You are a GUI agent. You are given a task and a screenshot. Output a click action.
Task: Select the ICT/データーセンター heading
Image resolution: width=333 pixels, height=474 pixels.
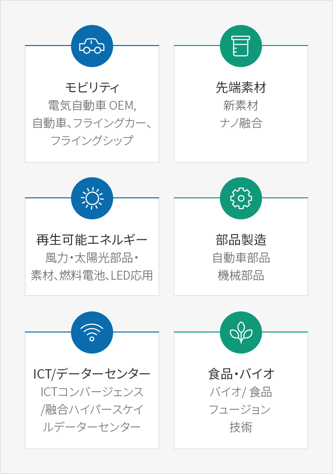(92, 374)
